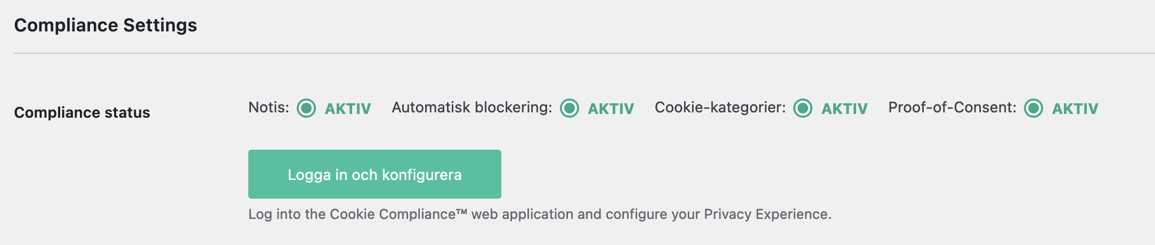Click the AKTIV text next to Notis
Screen dimensions: 1155x245
click(348, 109)
